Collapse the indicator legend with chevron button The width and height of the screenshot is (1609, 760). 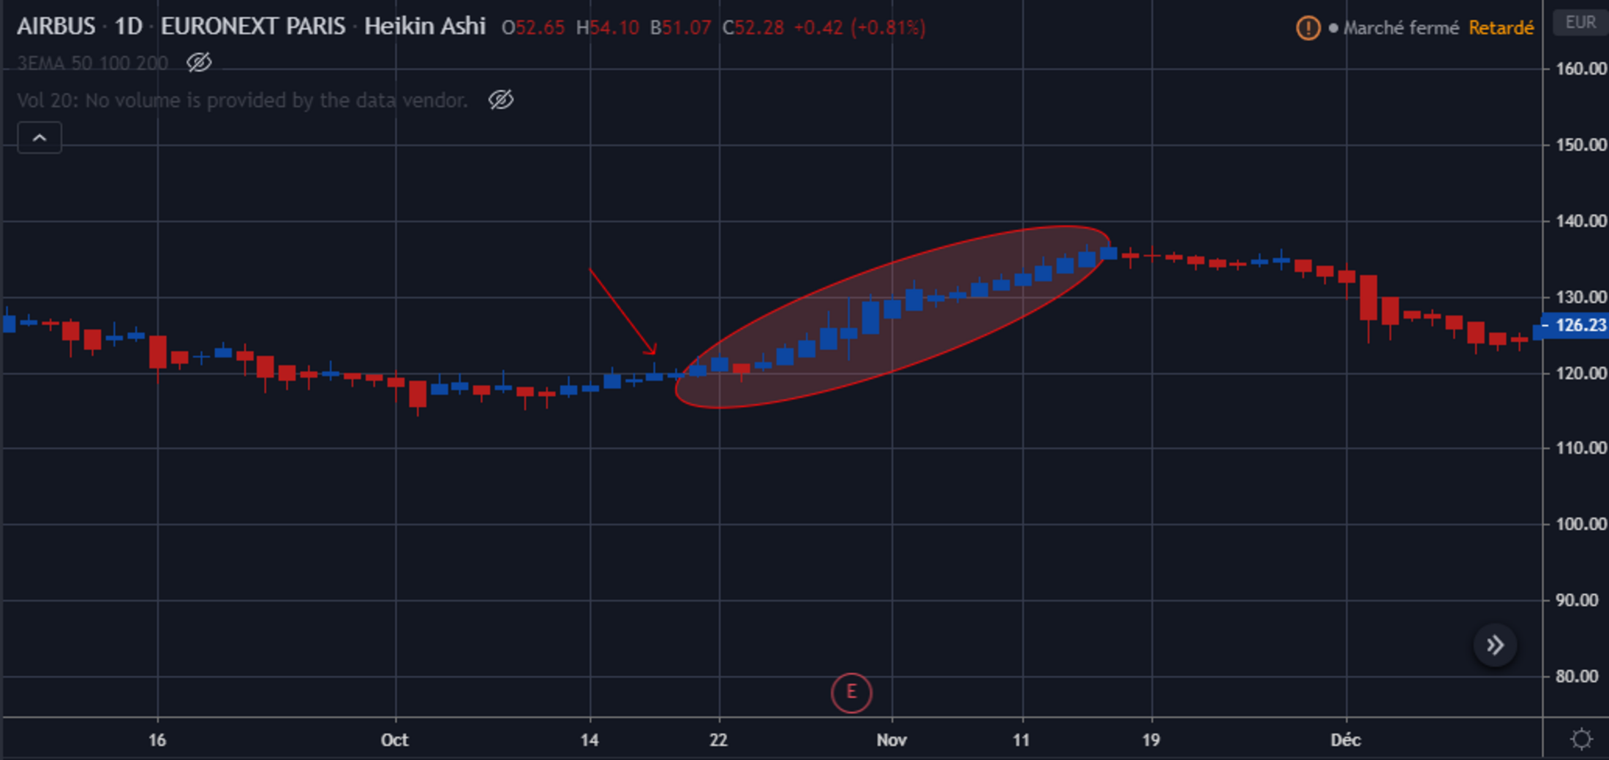click(39, 137)
